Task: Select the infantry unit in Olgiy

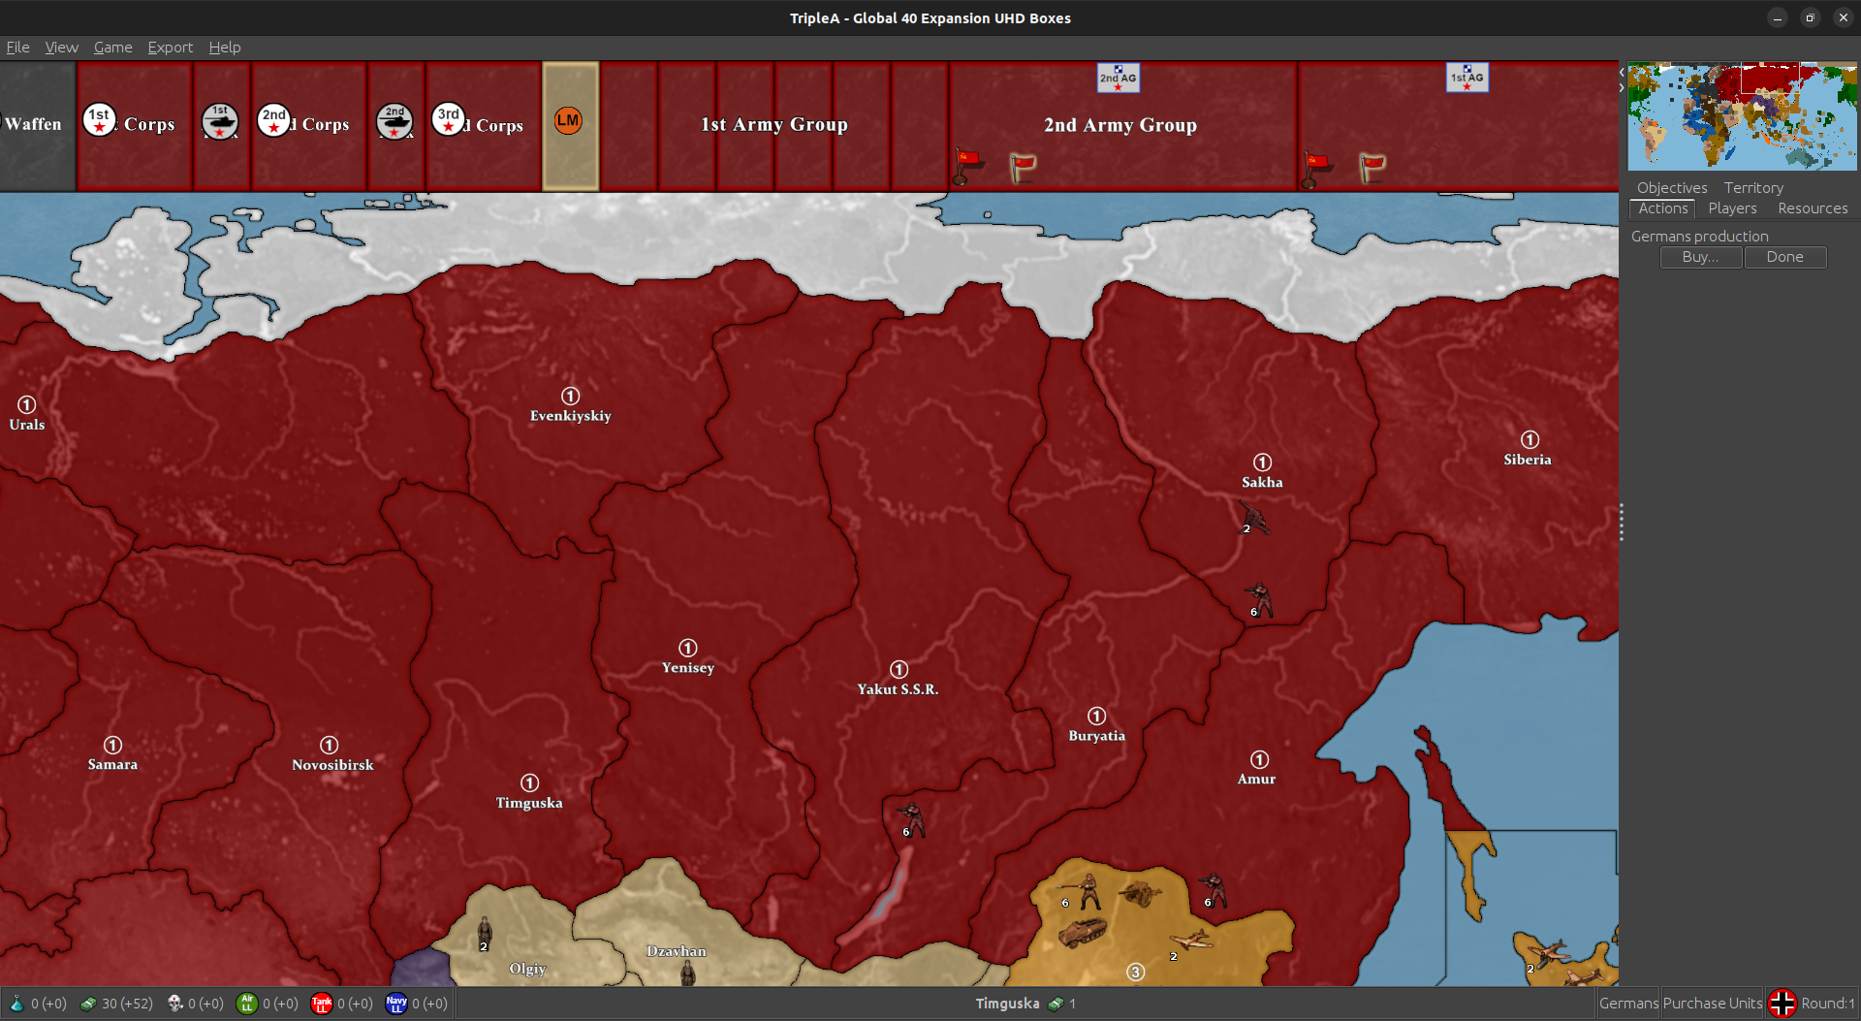Action: 485,933
